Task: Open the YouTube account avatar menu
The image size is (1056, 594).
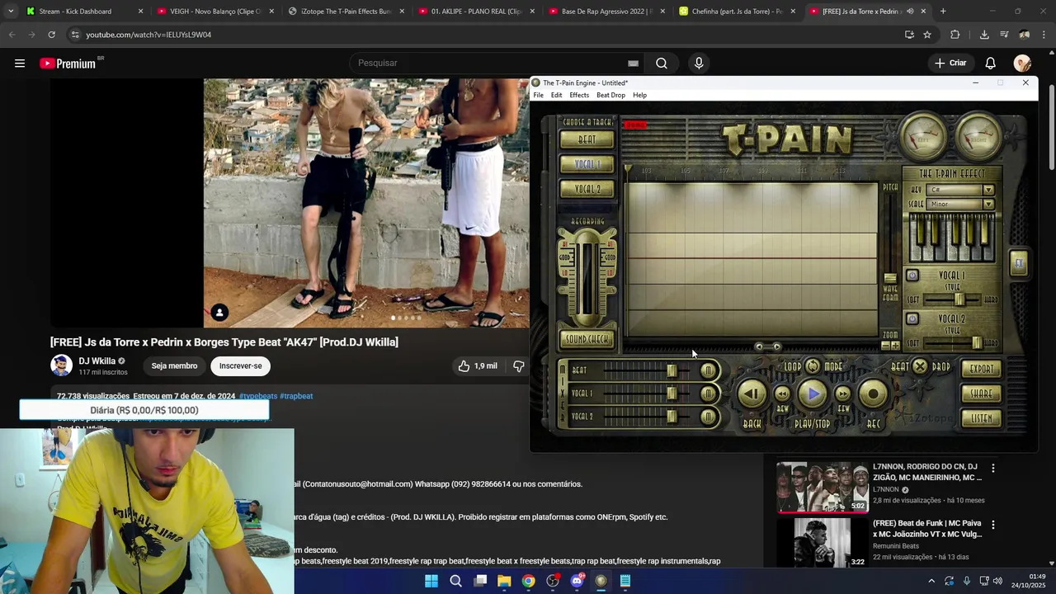Action: tap(1023, 64)
